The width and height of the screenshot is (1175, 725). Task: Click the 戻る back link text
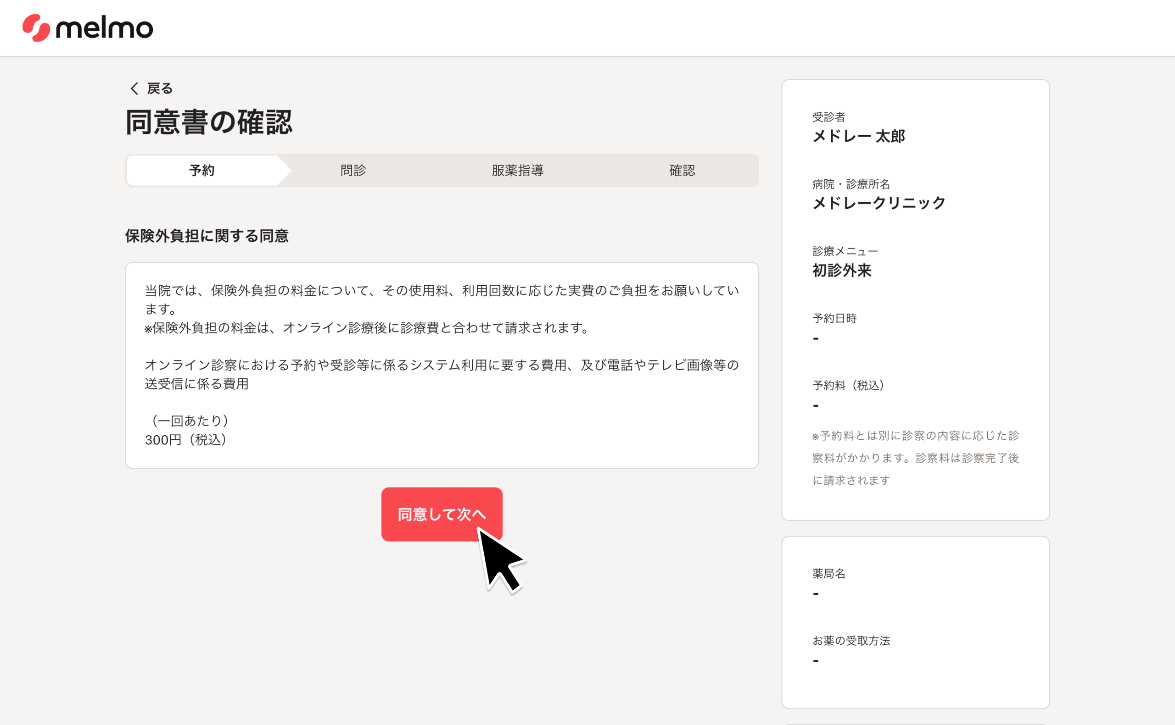(160, 88)
